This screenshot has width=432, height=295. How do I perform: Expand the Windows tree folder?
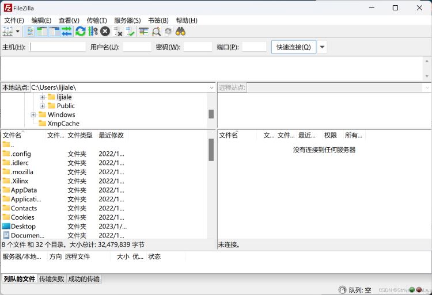coord(33,114)
